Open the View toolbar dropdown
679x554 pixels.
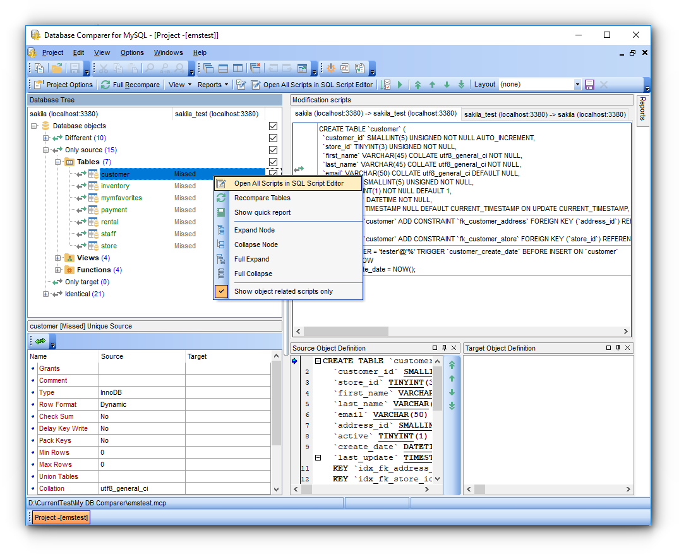(x=180, y=85)
